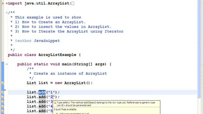
Task: Click the "public static void" keywords
Action: pos(39,64)
